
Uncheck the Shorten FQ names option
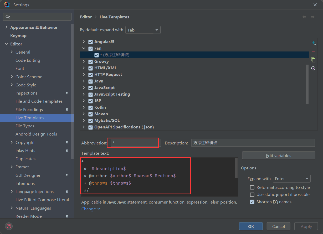tap(252, 202)
